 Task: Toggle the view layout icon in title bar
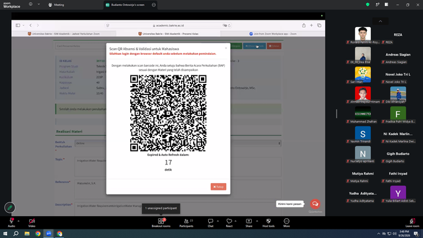(386, 5)
